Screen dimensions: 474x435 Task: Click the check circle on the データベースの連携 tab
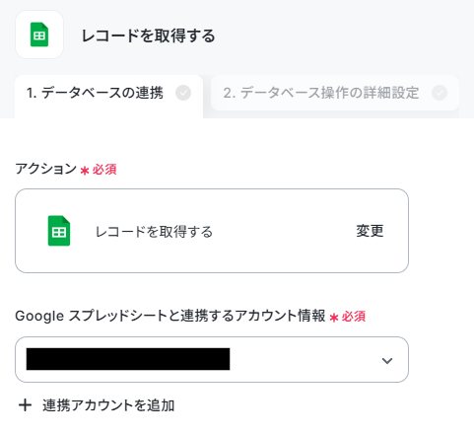tap(183, 93)
